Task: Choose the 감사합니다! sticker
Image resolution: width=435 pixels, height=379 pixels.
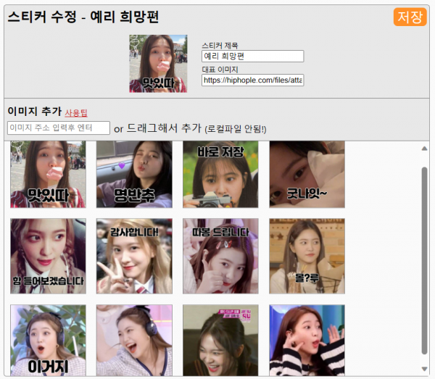Action: pyautogui.click(x=134, y=256)
